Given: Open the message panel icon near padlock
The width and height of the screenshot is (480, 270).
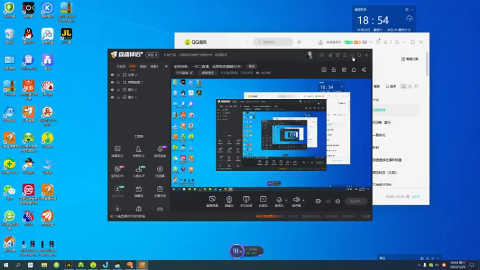Looking at the screenshot, I should pyautogui.click(x=324, y=70).
